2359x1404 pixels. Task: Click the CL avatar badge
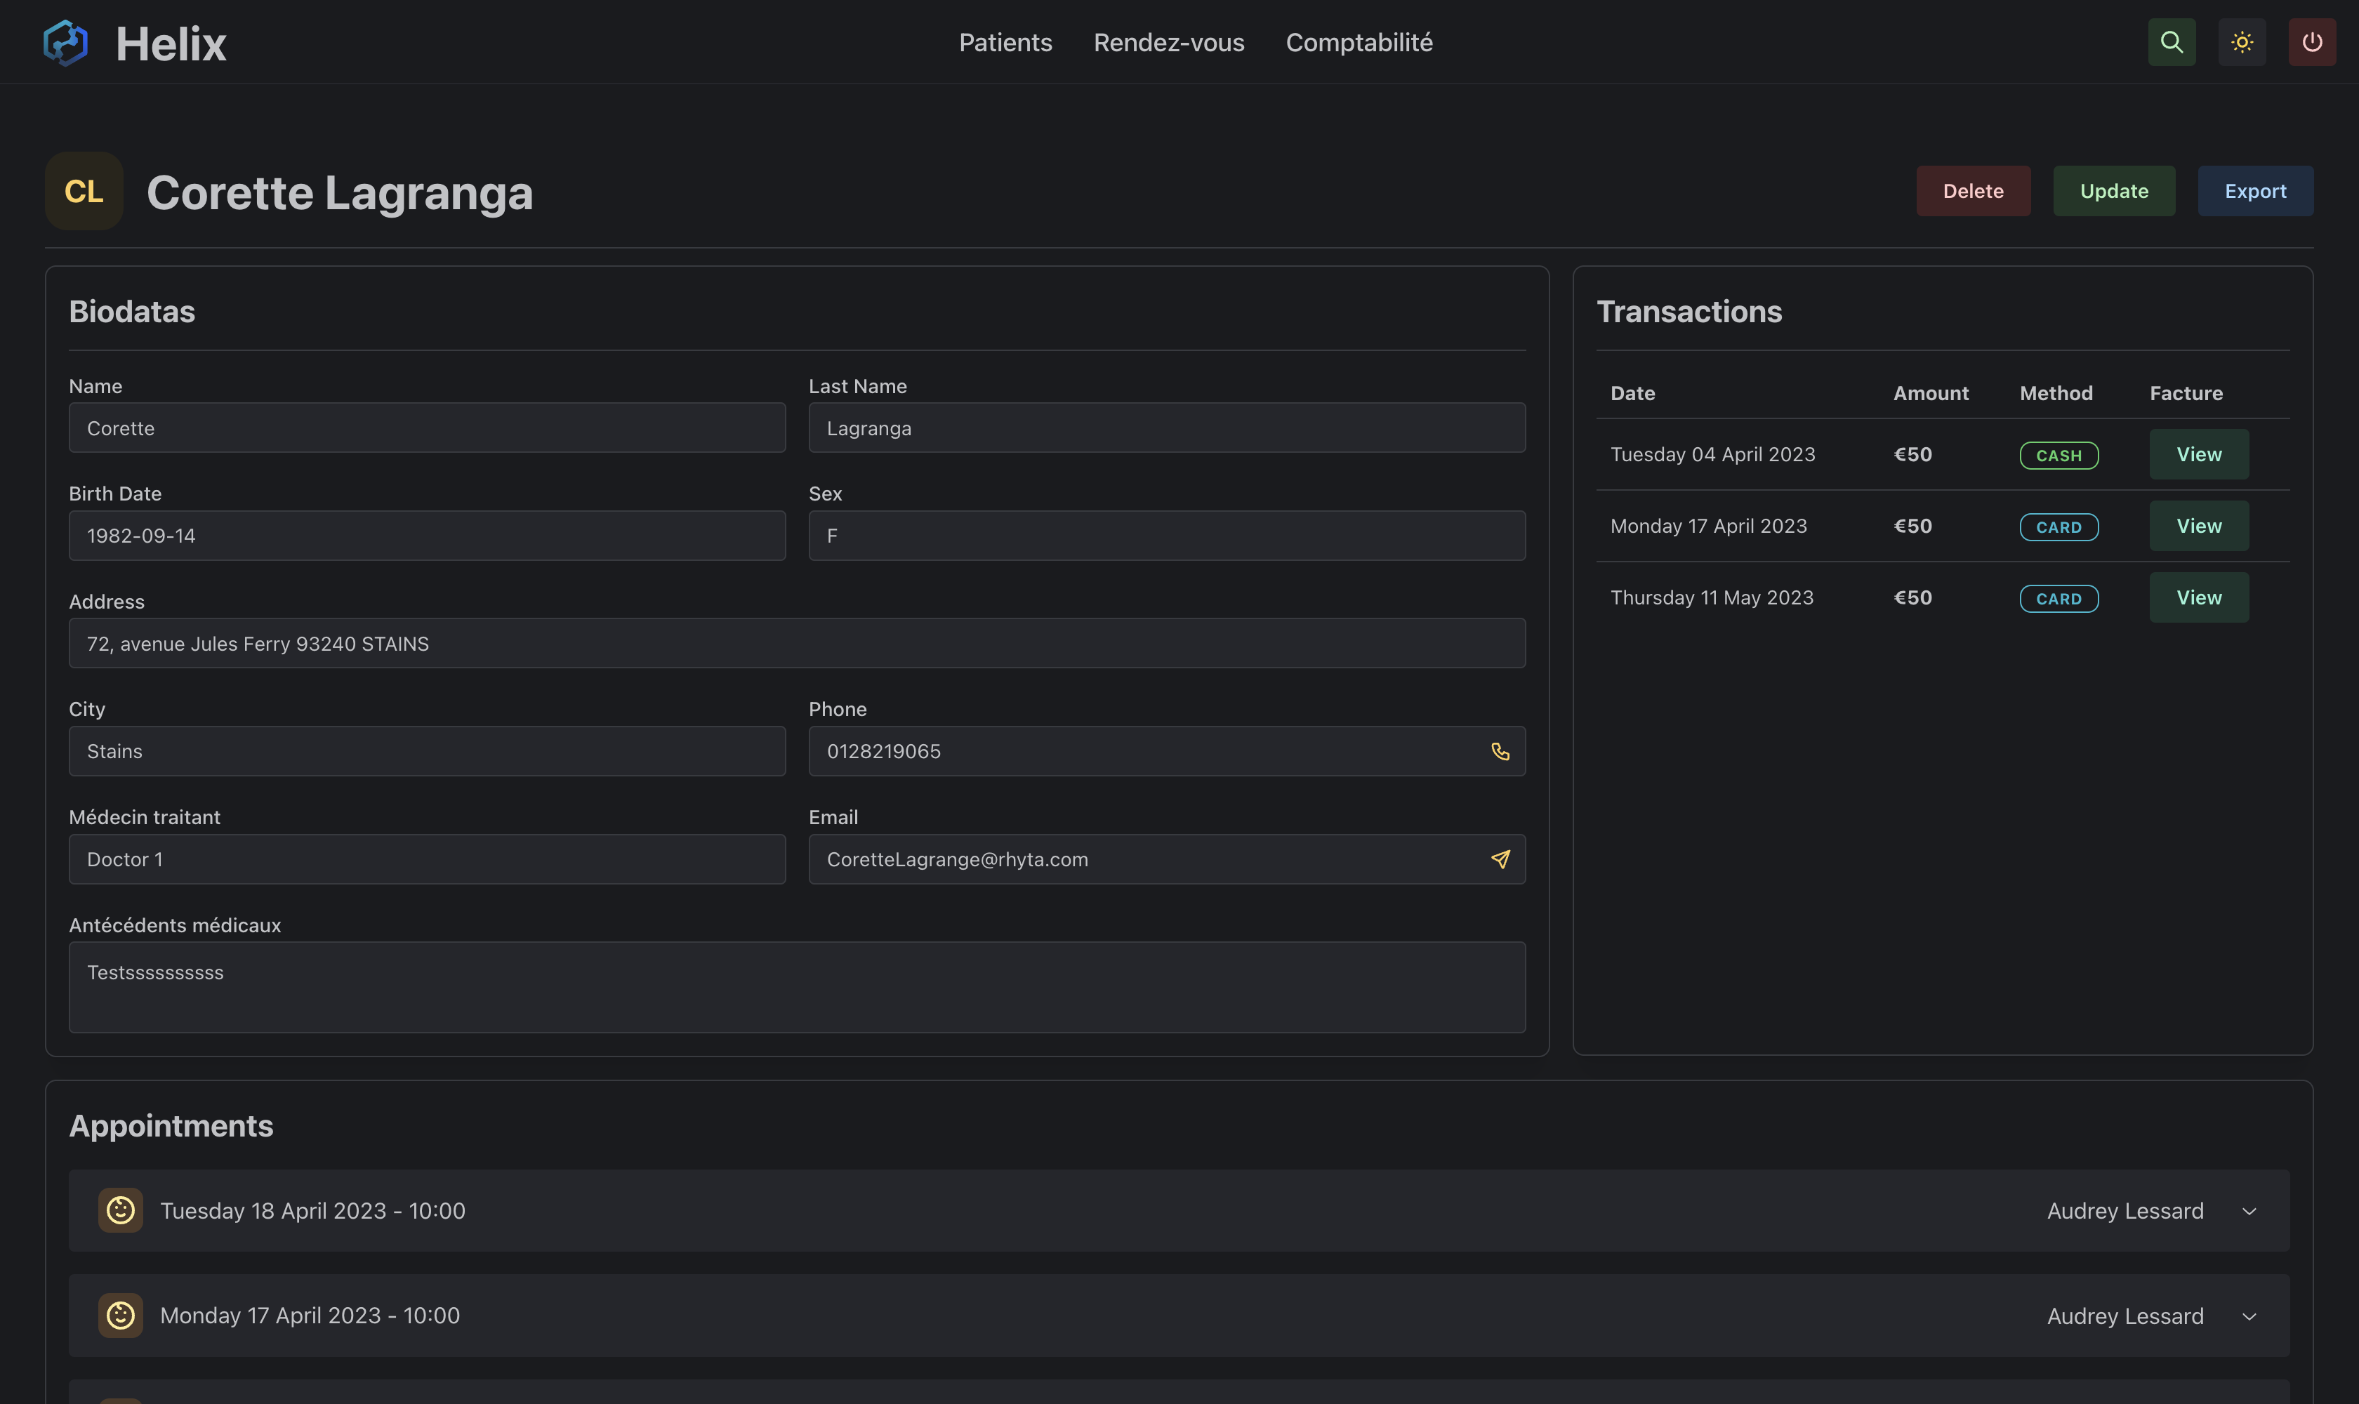(x=84, y=191)
